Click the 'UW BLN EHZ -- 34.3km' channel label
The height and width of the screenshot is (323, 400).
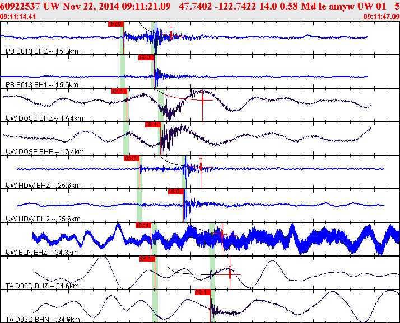41,253
